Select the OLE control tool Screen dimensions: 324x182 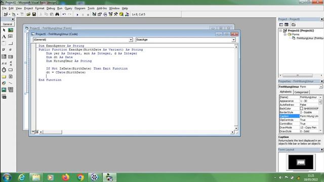coord(4,97)
